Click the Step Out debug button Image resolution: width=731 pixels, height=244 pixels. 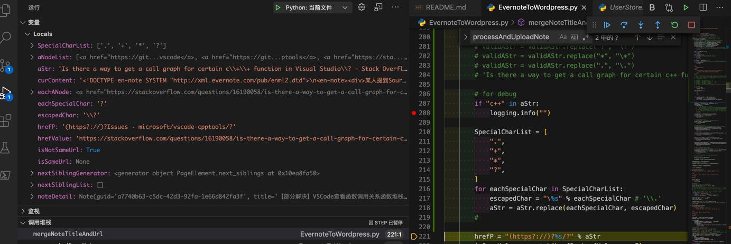(x=658, y=25)
